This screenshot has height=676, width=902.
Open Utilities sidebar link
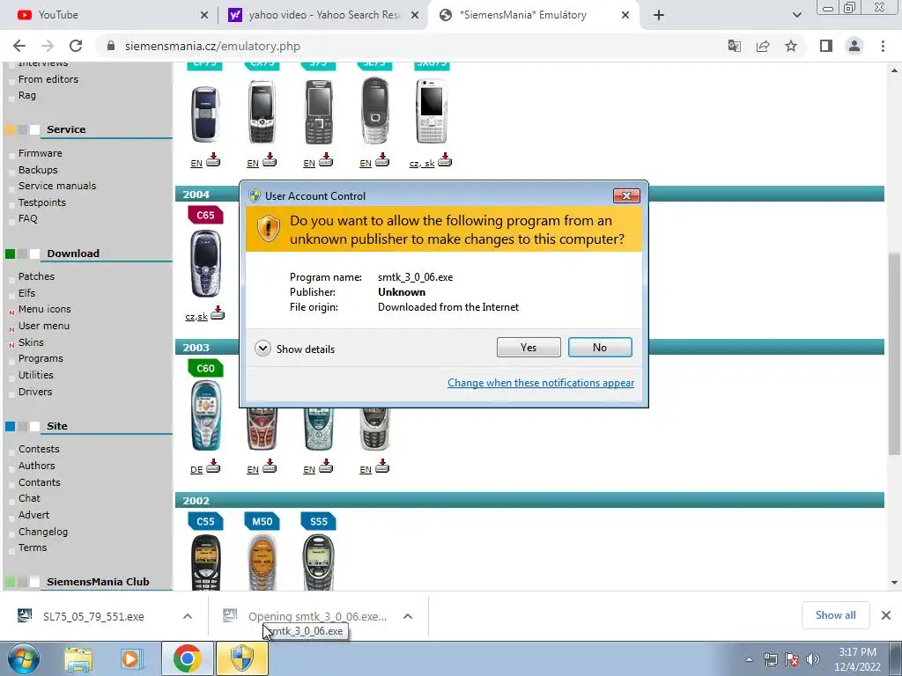click(35, 375)
